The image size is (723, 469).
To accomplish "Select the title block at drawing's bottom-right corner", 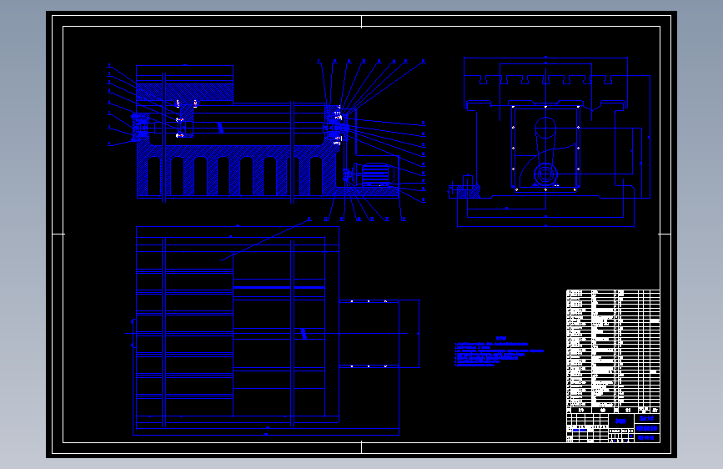I will tap(613, 428).
